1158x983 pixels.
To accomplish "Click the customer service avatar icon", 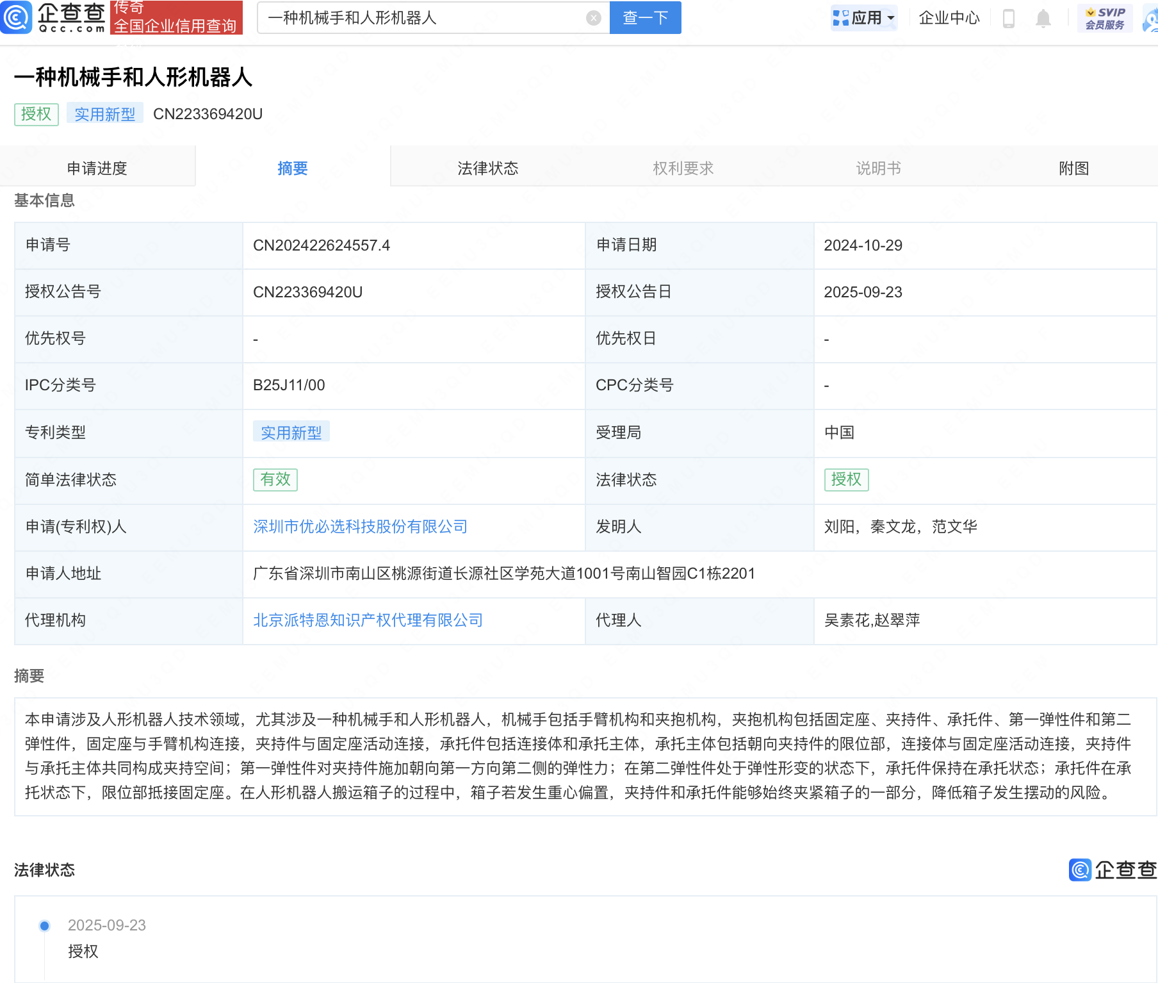I will (x=1151, y=19).
